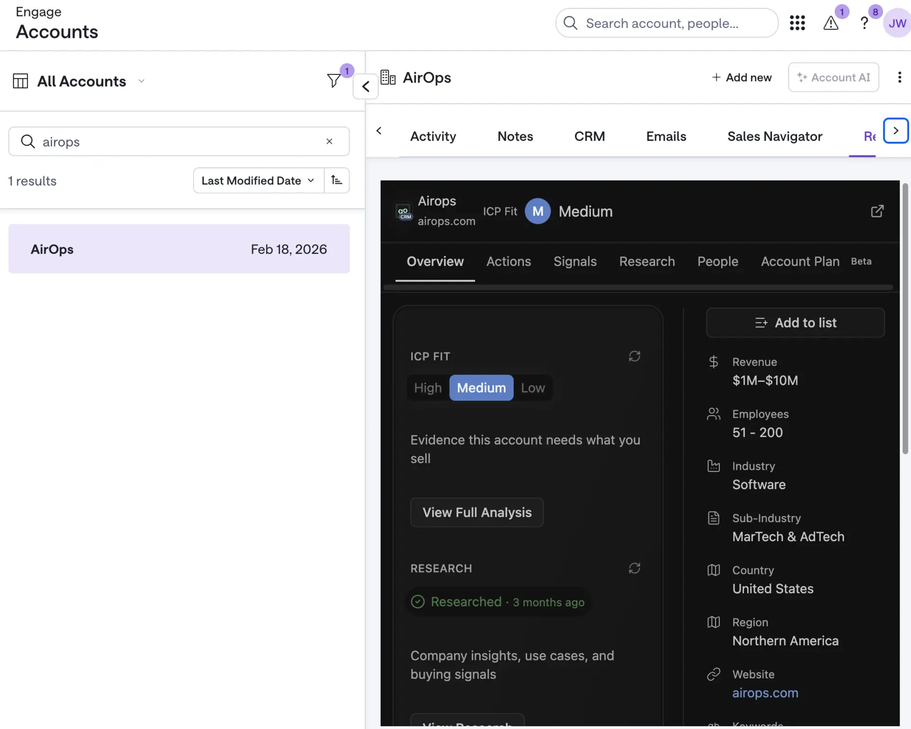The height and width of the screenshot is (729, 911).
Task: Click the horizontal scrollbar under the Overview tabs
Action: point(638,287)
